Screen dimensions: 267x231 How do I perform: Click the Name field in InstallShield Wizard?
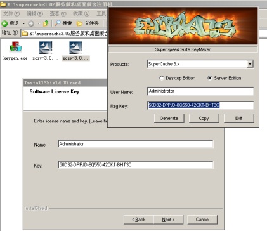136,144
